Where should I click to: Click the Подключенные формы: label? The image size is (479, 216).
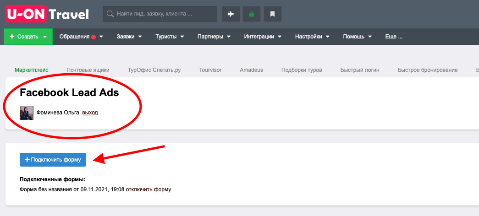tap(53, 179)
